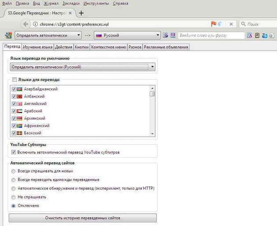
Task: Click the language list scroll down arrow
Action: (152, 134)
